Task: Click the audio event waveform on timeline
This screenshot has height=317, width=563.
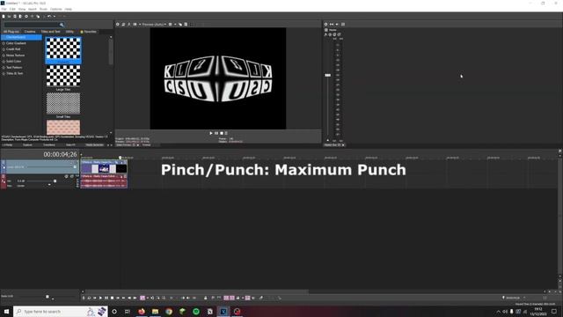Action: (104, 182)
